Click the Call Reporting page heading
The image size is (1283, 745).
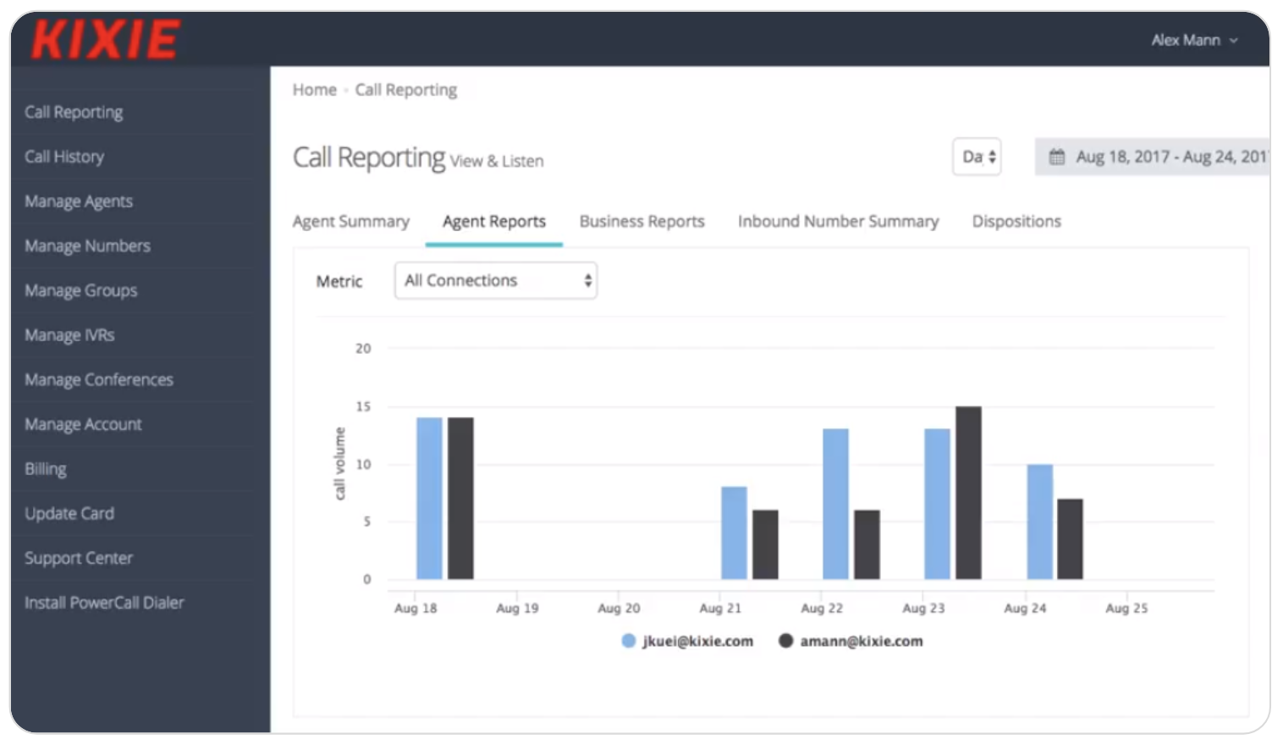(x=369, y=157)
